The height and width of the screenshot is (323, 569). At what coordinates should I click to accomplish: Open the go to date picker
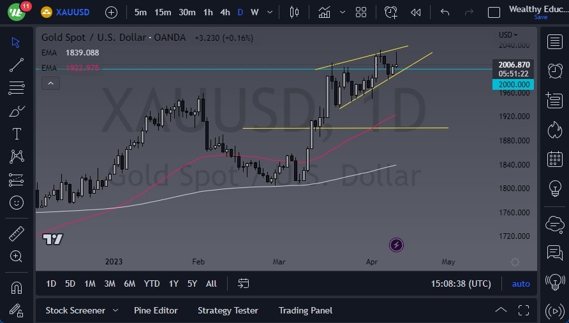coord(243,284)
